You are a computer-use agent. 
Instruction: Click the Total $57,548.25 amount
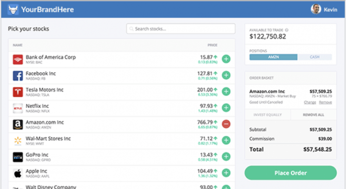(x=318, y=150)
